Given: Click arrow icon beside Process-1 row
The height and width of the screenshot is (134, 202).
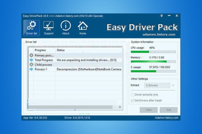Looking at the screenshot, I should pyautogui.click(x=31, y=69).
